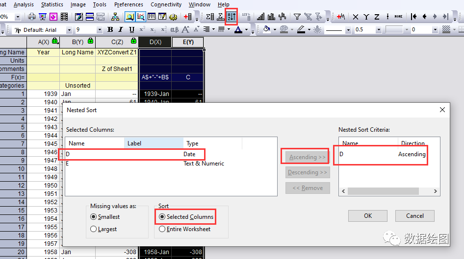Click the Italic formatting button

121,29
